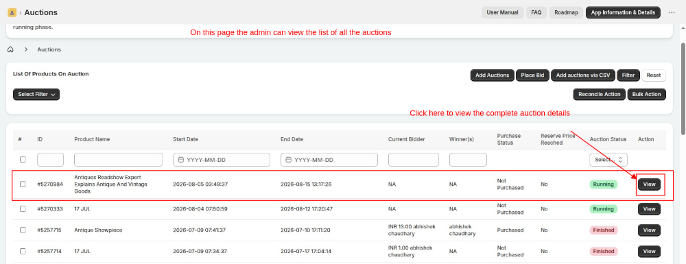Click Finished badge of auction #5257714
The width and height of the screenshot is (686, 264).
click(x=603, y=252)
